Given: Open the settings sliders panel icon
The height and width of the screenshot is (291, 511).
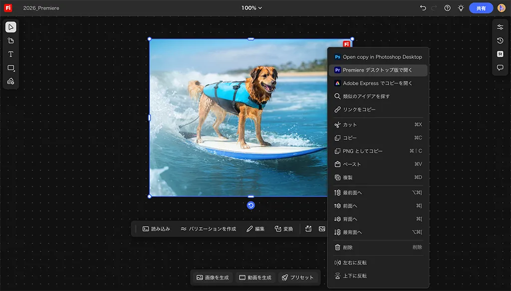Looking at the screenshot, I should [500, 27].
